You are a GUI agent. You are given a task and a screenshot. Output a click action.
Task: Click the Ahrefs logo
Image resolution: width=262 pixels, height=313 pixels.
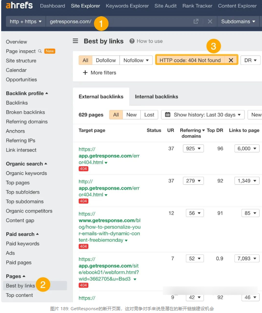pos(19,6)
